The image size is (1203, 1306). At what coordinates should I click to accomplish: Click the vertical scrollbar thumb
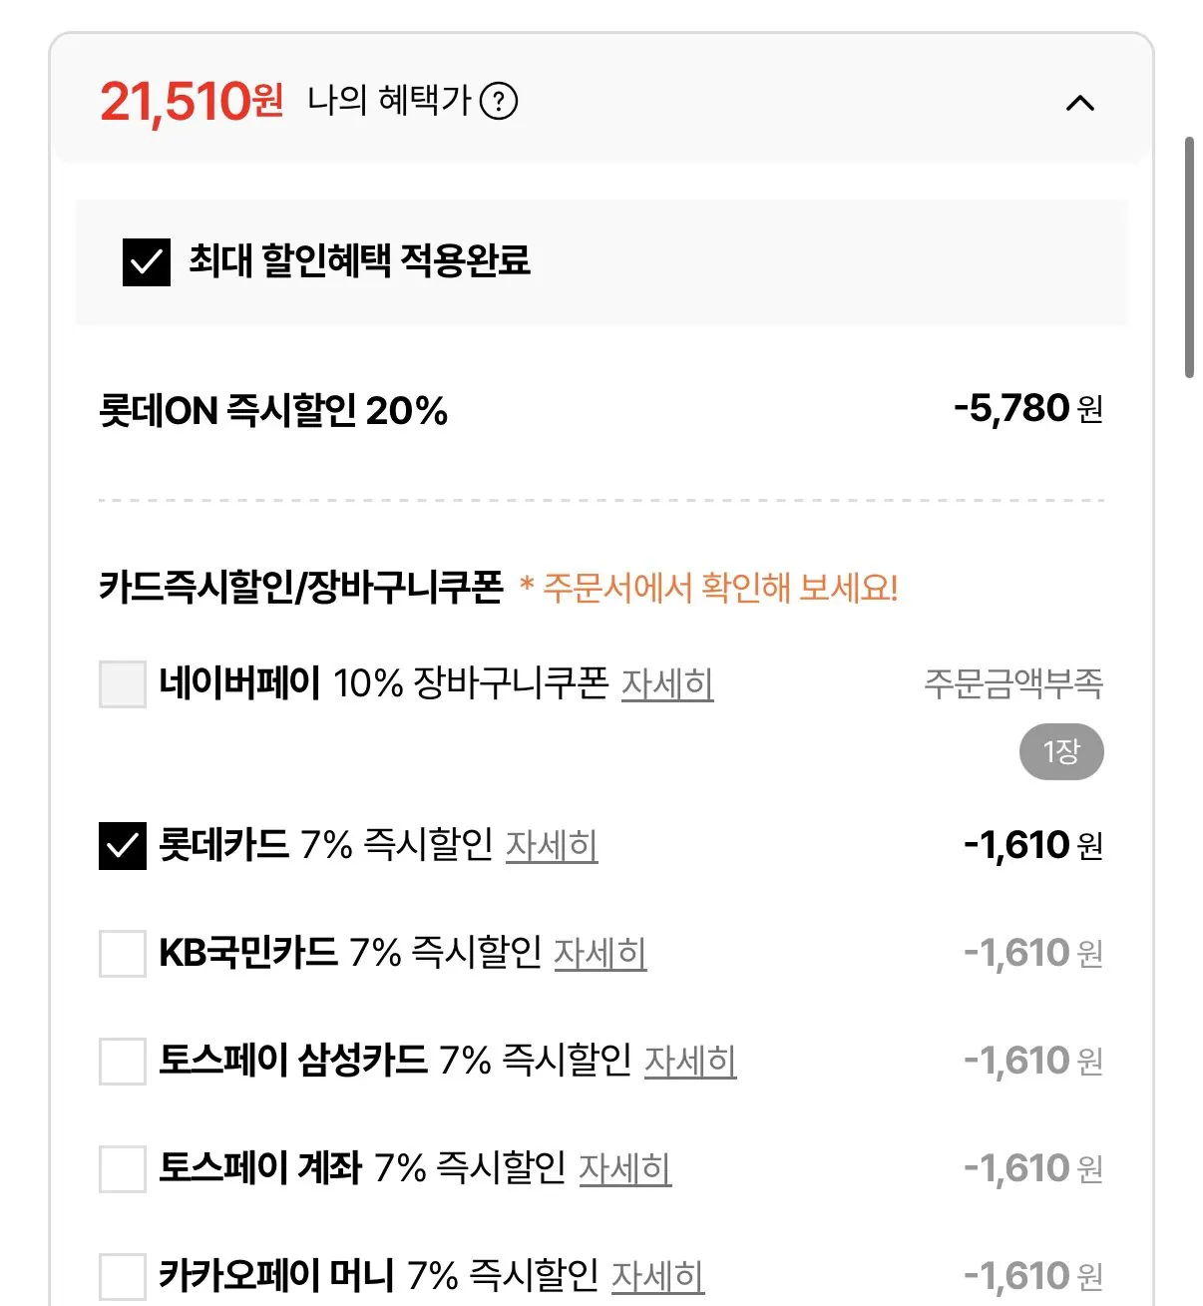pos(1188,257)
